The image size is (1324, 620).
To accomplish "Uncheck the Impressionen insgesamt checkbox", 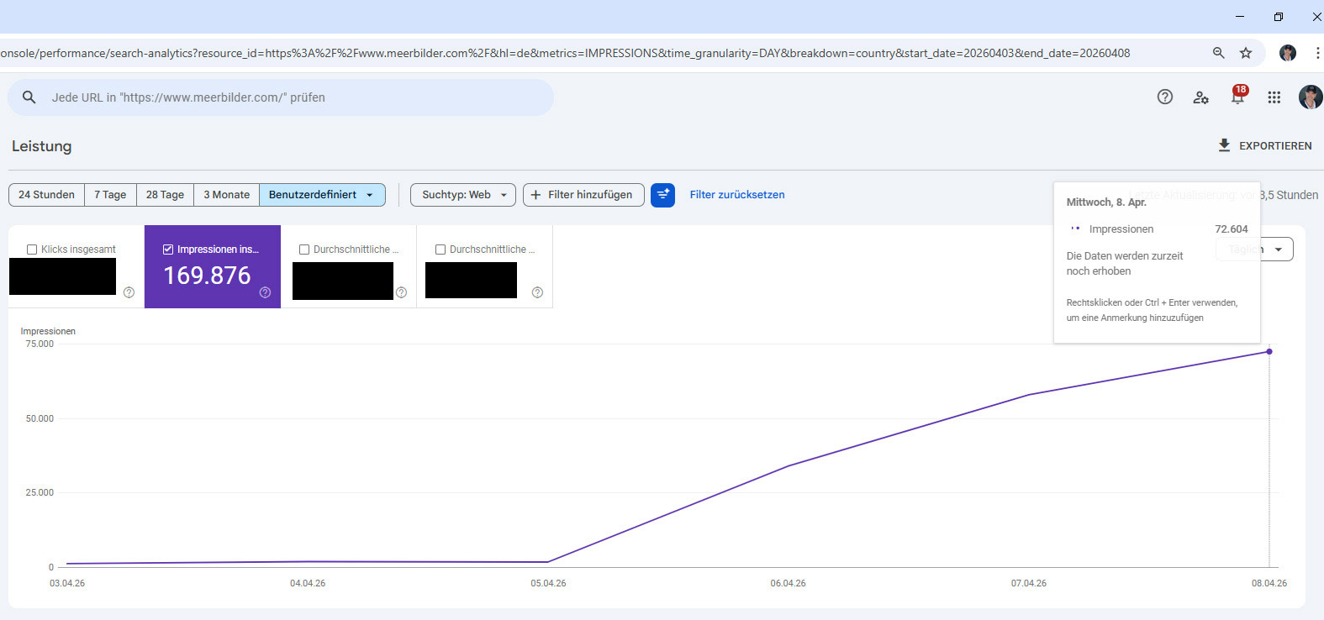I will (x=168, y=250).
